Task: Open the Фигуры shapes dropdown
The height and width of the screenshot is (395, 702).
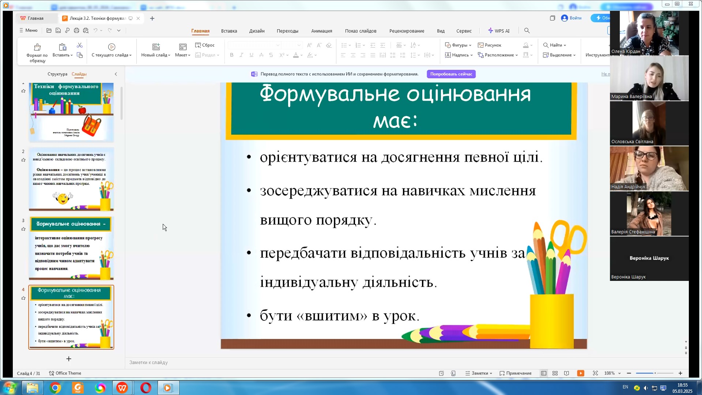Action: coord(458,45)
